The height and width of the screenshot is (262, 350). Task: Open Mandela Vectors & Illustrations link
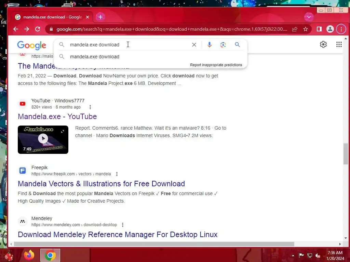click(x=101, y=184)
